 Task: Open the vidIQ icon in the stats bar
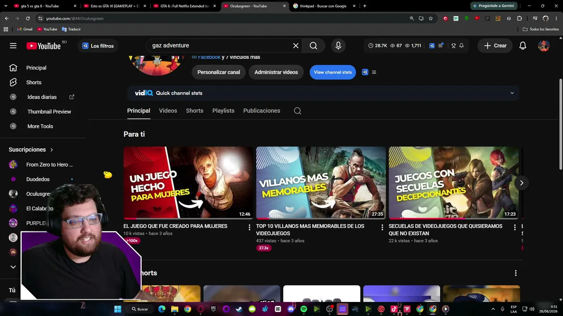(432, 46)
